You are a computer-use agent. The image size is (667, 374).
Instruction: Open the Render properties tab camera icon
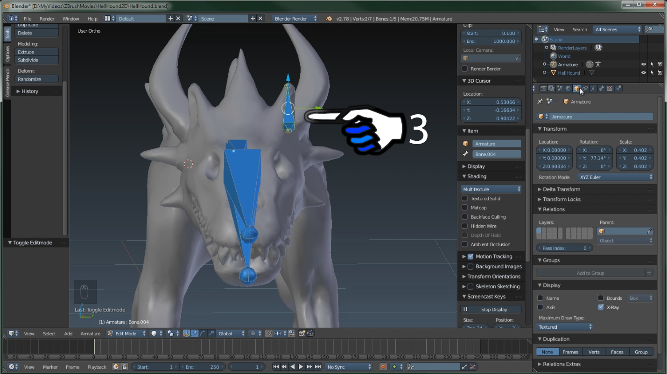pos(543,89)
